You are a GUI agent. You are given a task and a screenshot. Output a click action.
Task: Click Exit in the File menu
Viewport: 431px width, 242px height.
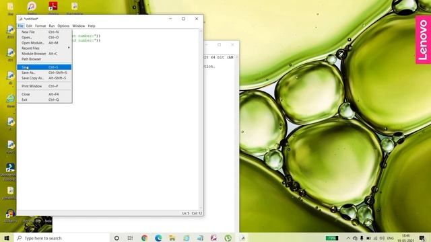pos(44,99)
